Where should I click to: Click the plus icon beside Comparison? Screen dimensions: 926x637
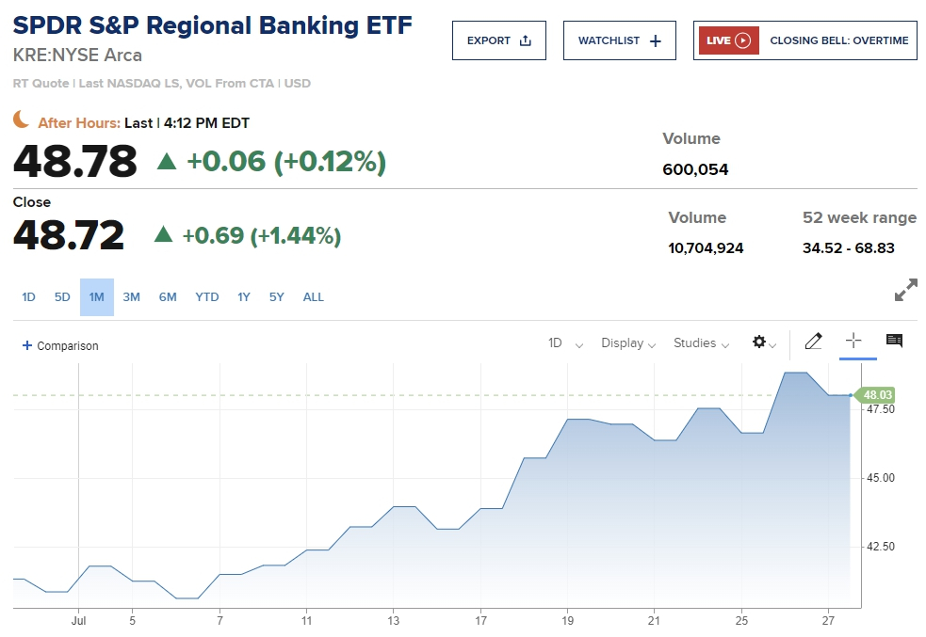coord(26,345)
